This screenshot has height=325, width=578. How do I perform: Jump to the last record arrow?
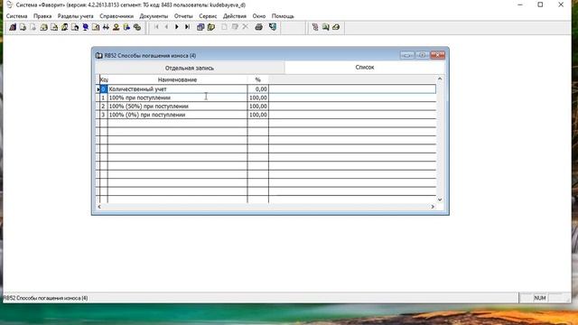[x=187, y=27]
